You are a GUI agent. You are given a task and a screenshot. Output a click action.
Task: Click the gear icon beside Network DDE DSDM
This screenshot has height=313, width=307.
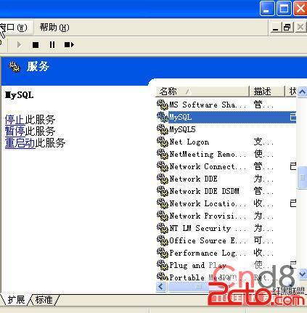(x=163, y=191)
